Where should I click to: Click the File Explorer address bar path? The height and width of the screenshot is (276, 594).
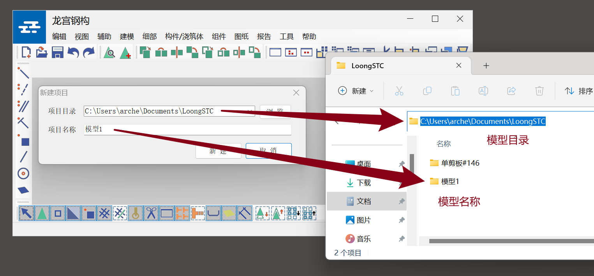(483, 121)
